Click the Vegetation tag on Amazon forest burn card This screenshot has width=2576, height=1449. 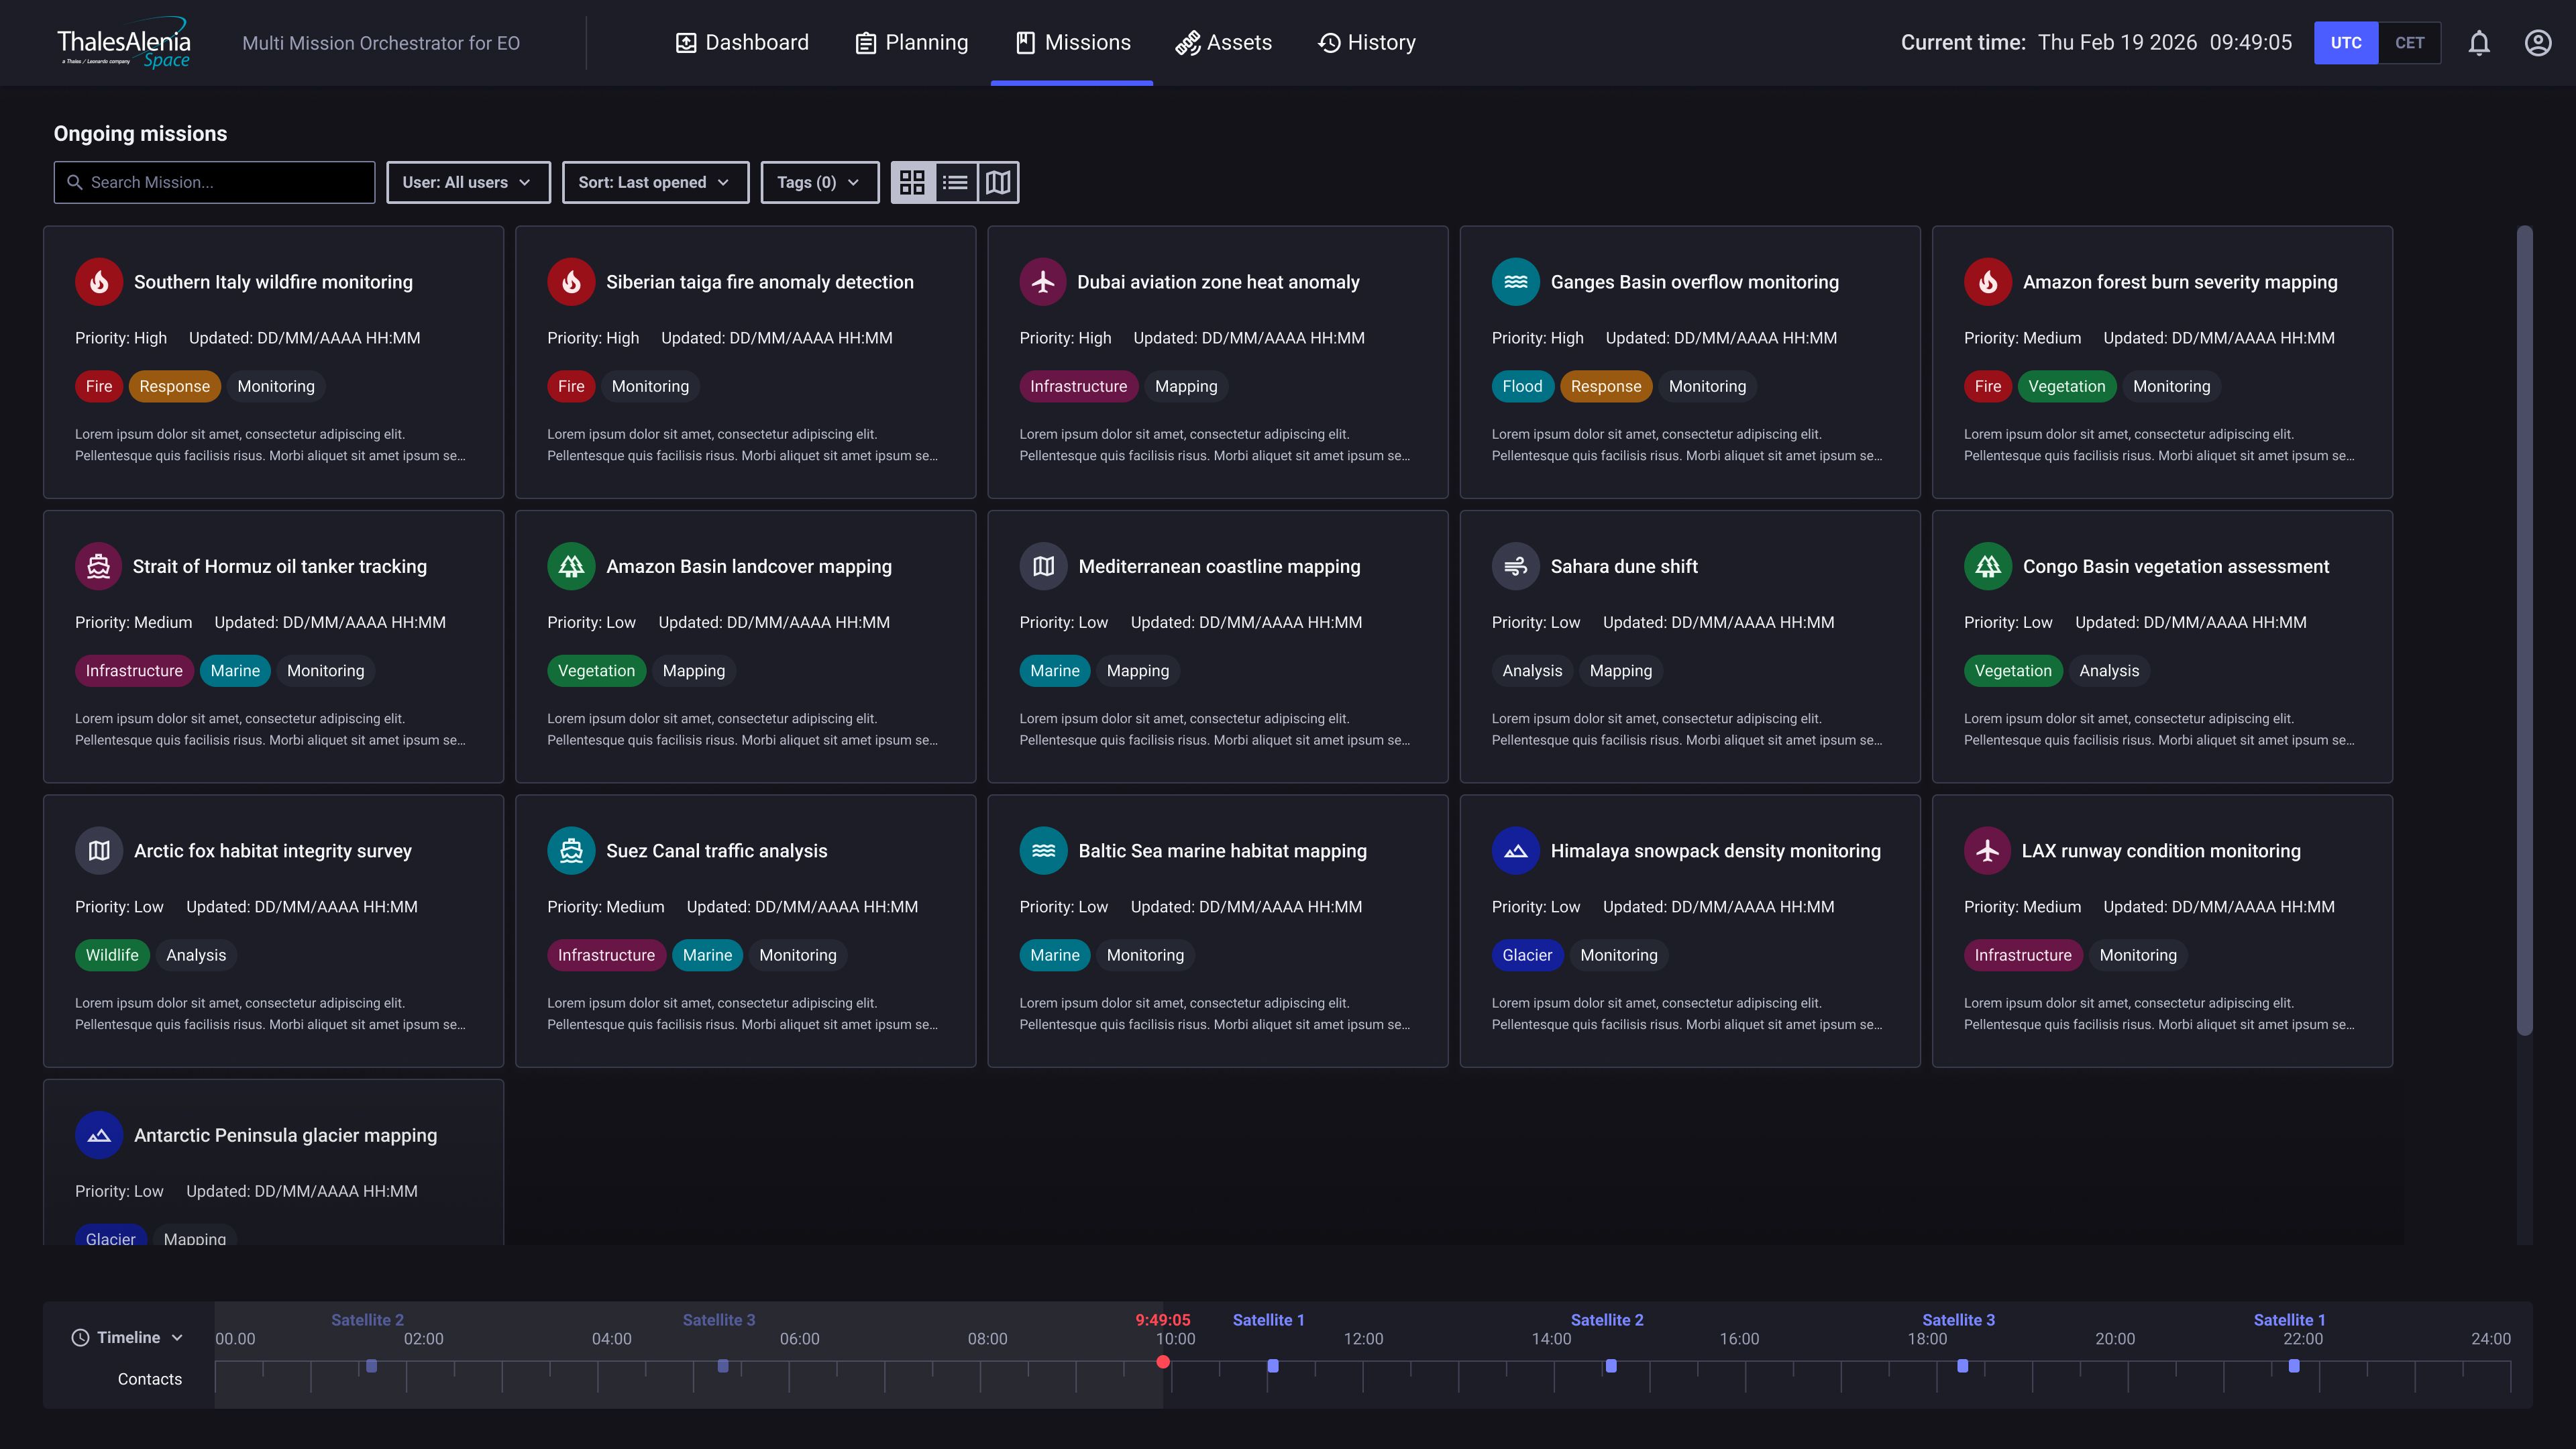(2066, 386)
